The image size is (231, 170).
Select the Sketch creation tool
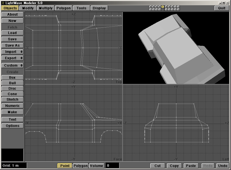(x=12, y=100)
